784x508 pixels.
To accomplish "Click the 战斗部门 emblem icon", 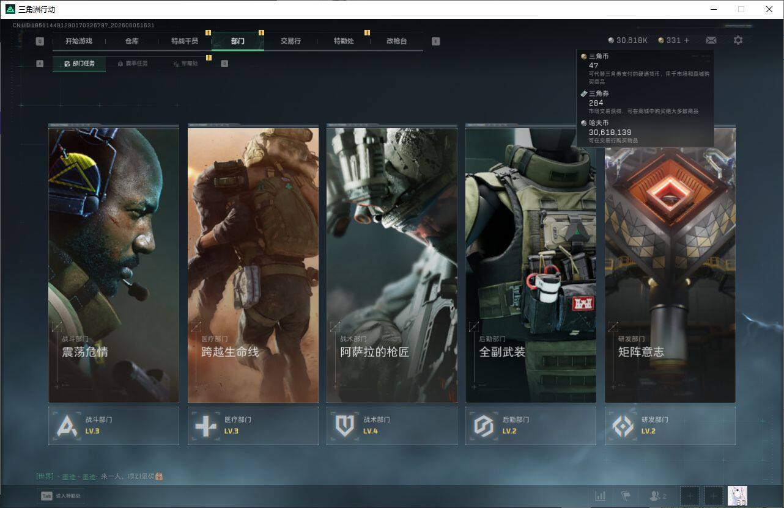I will pyautogui.click(x=67, y=426).
